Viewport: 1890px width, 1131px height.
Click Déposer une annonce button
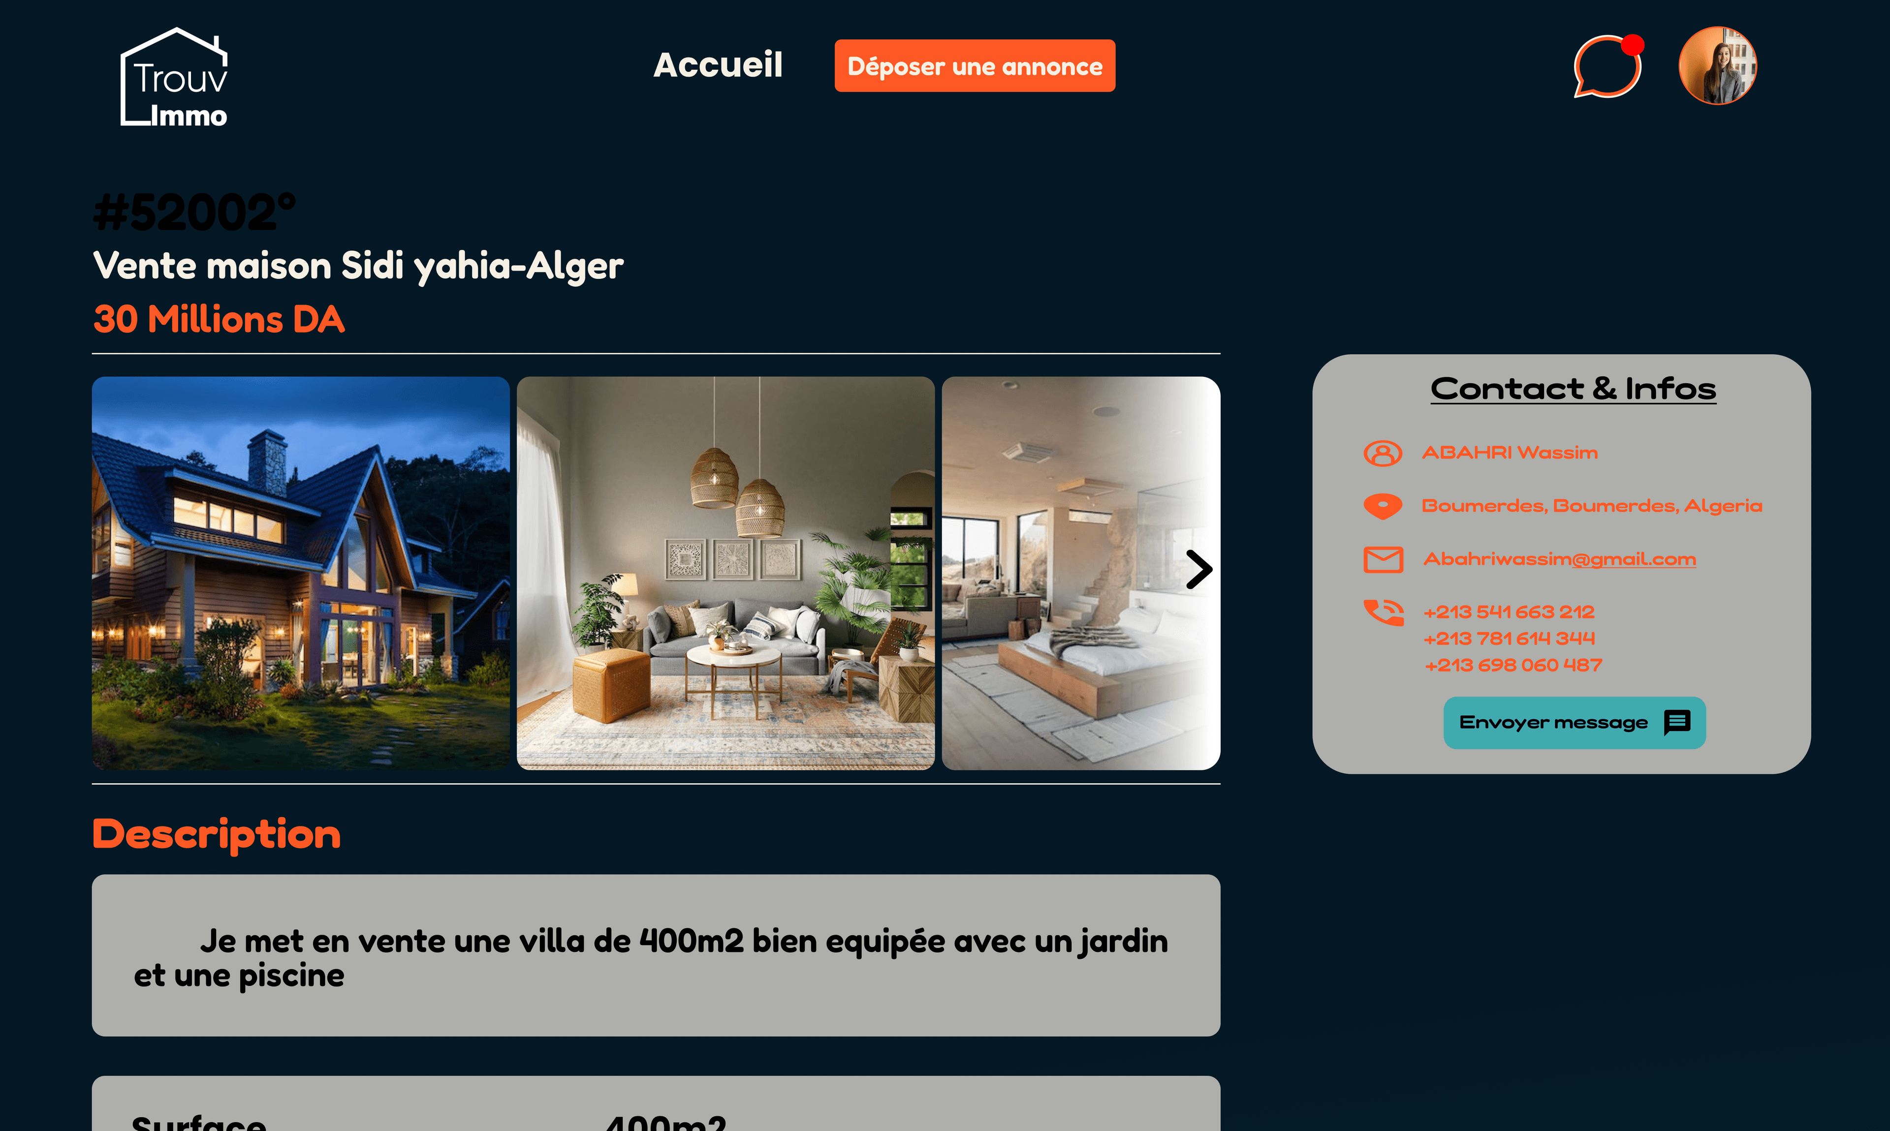pyautogui.click(x=975, y=65)
